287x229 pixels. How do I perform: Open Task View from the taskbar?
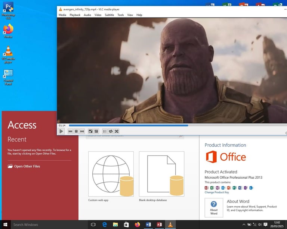point(93,225)
